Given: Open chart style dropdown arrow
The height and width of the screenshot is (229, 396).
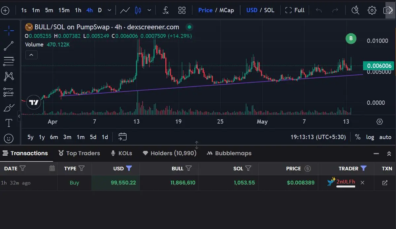Looking at the screenshot, I should click(x=149, y=10).
